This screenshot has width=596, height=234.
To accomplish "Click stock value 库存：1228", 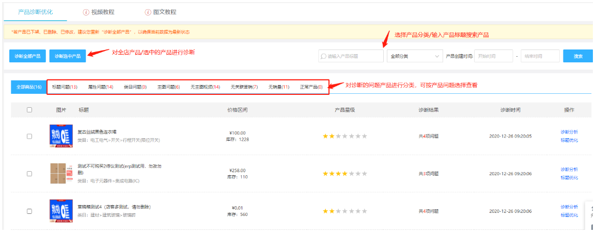I will point(238,139).
